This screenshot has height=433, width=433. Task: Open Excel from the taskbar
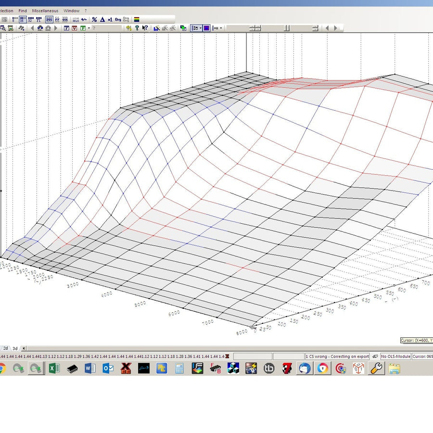(x=54, y=369)
